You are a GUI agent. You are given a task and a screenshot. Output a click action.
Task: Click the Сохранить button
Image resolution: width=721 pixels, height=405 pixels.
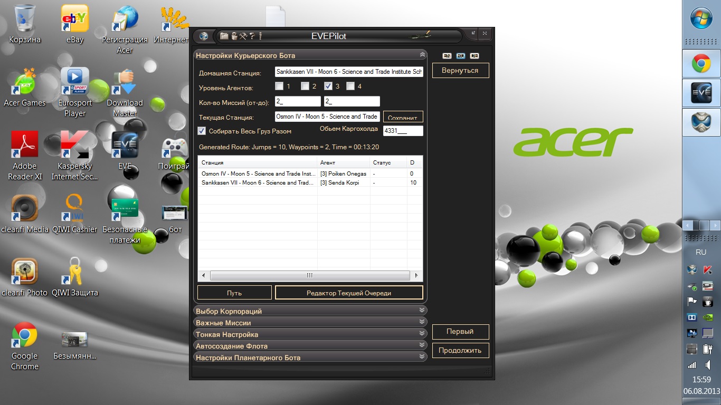403,117
